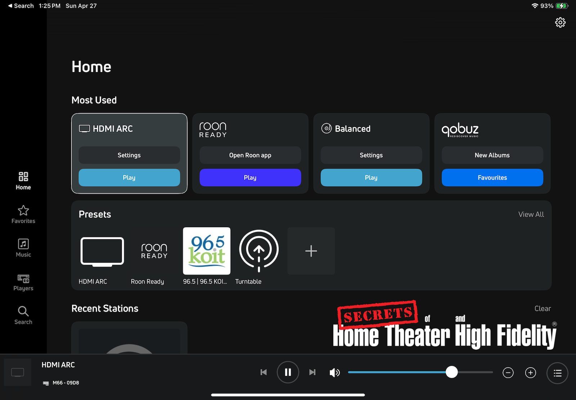
Task: Select Turntable preset icon
Action: coord(259,251)
